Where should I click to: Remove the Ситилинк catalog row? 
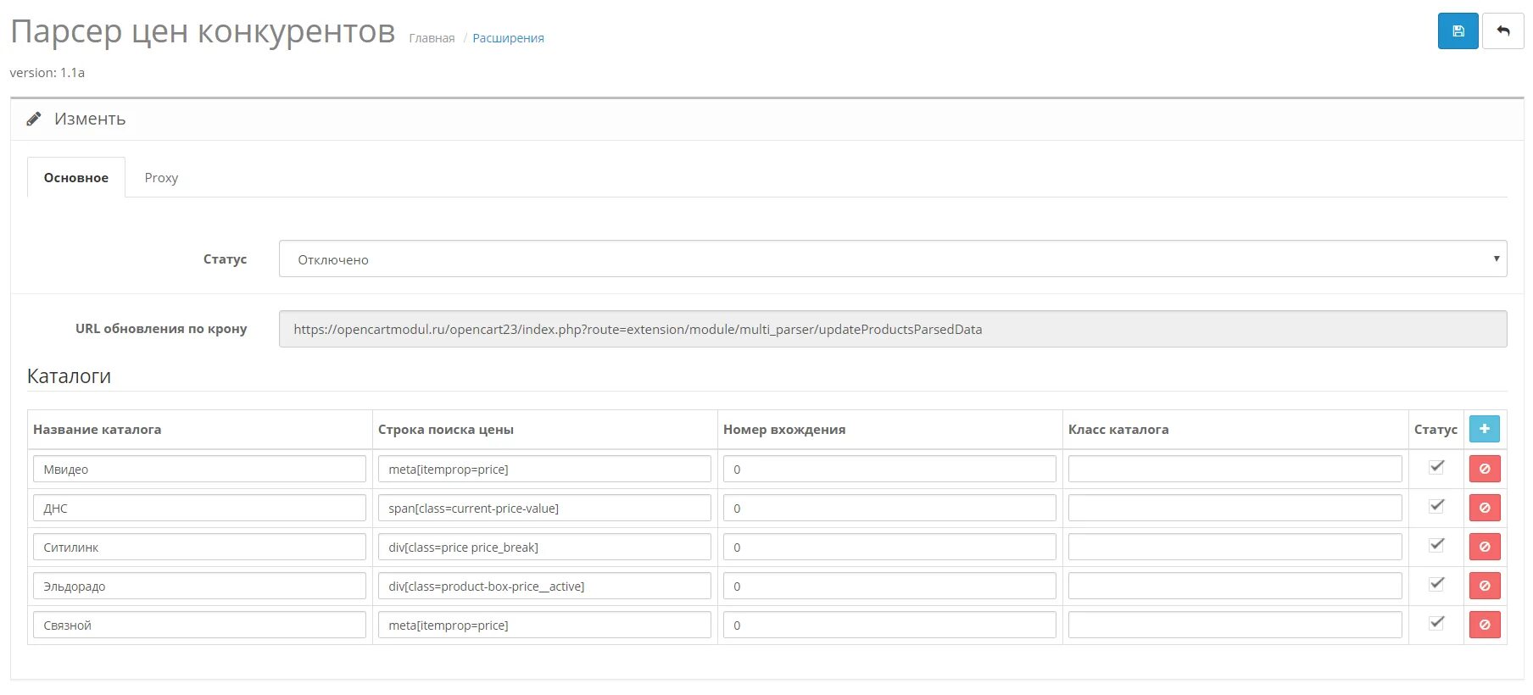1484,547
